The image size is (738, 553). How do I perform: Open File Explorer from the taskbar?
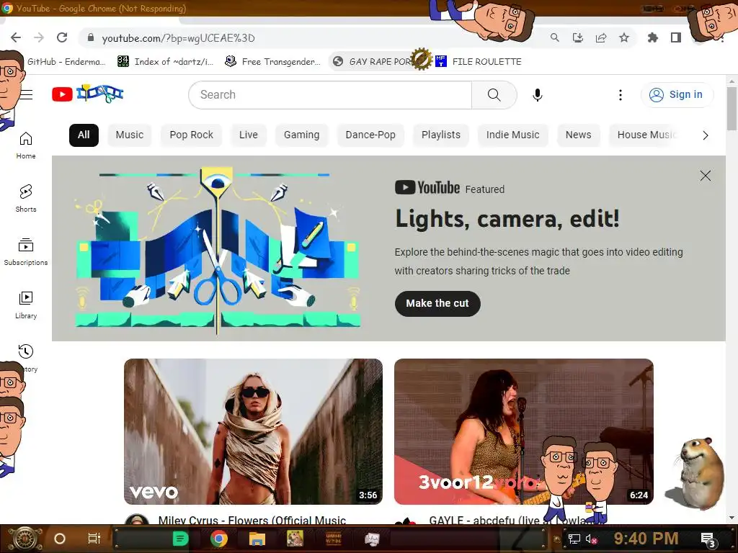point(257,539)
